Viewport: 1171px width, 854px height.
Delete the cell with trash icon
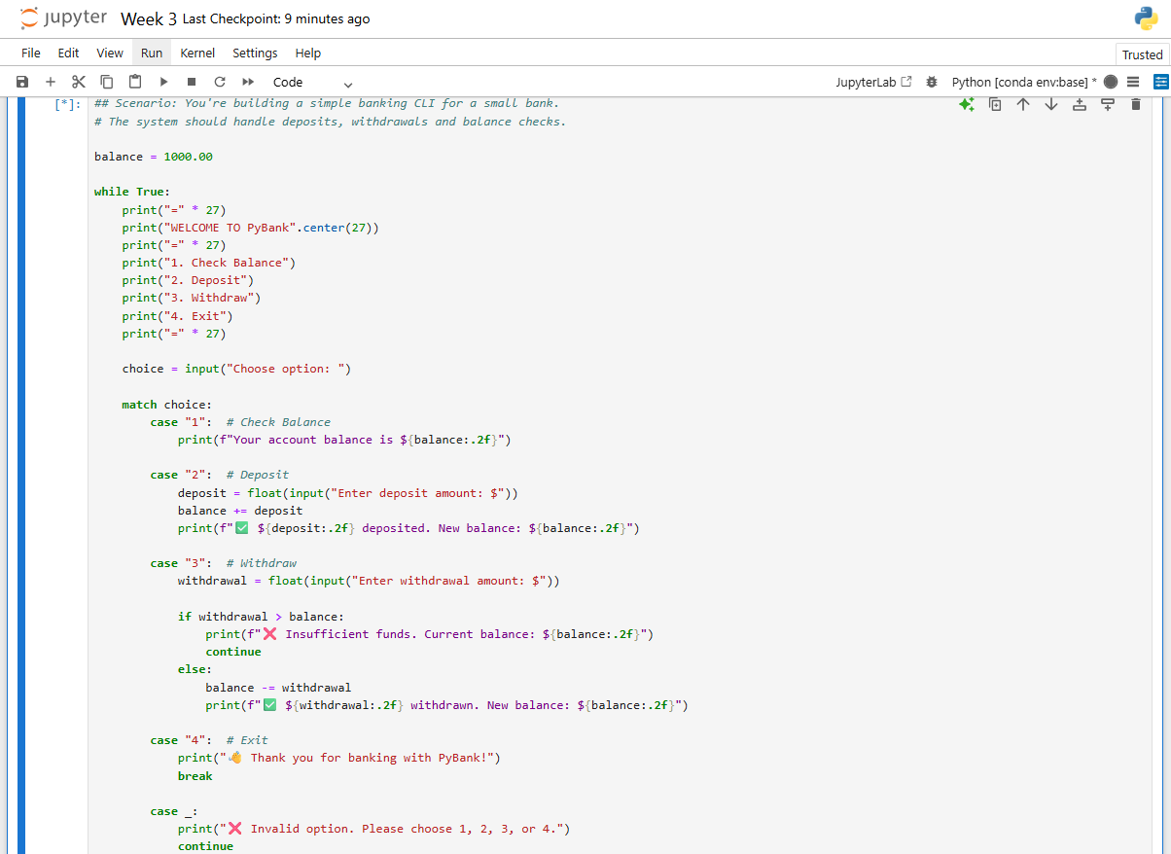pyautogui.click(x=1135, y=104)
